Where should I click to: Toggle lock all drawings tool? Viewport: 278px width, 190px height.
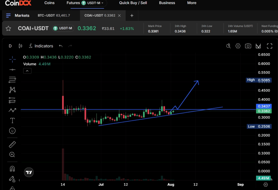click(12, 188)
